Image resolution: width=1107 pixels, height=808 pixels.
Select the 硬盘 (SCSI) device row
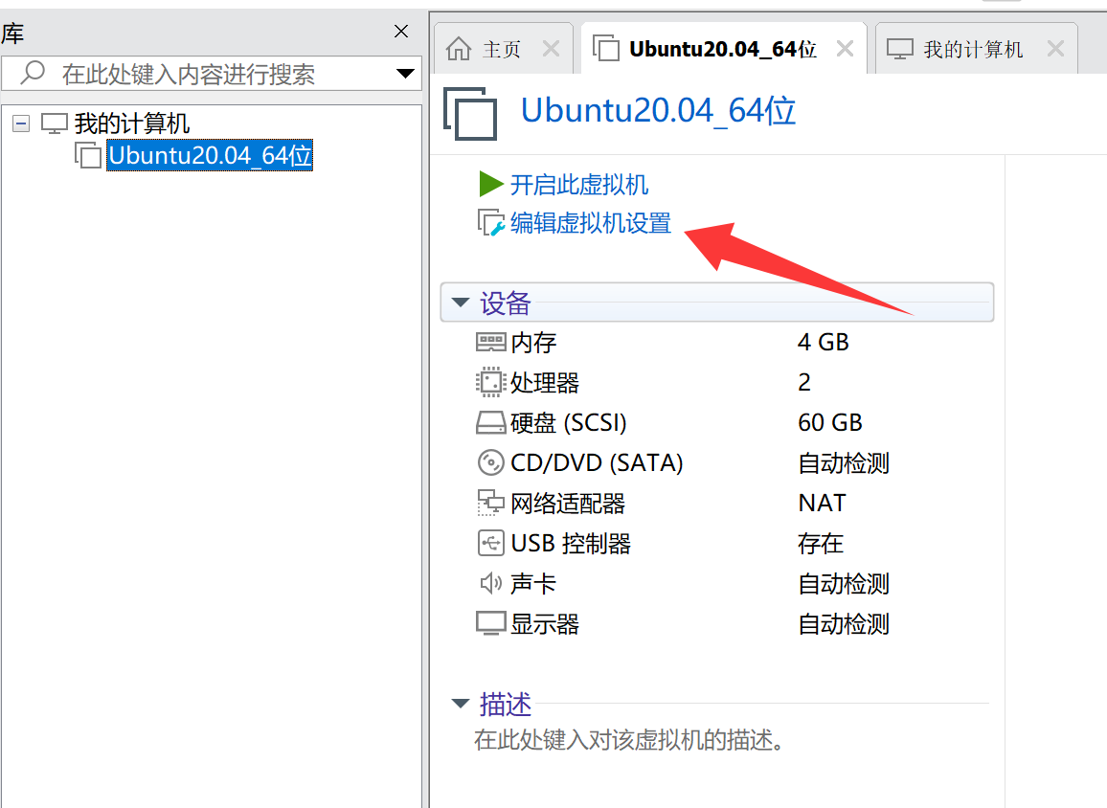click(x=716, y=423)
